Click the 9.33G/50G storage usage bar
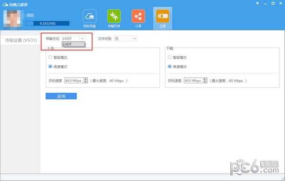The height and width of the screenshot is (181, 285). tap(47, 23)
